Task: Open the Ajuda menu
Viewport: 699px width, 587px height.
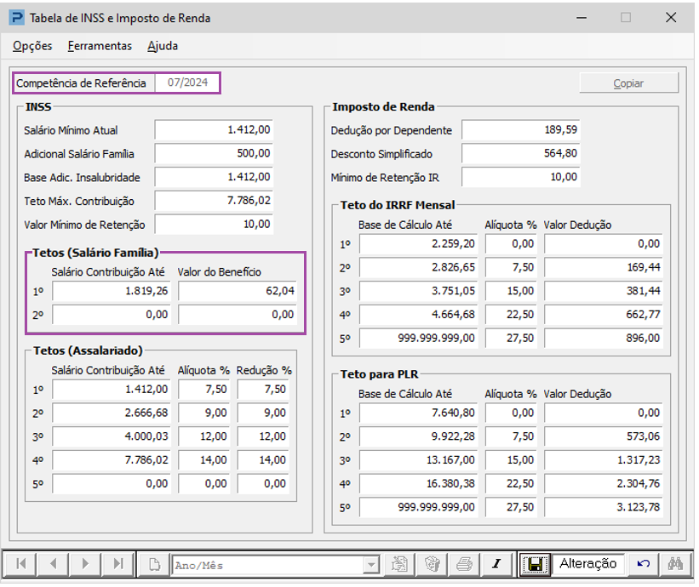Action: pyautogui.click(x=163, y=46)
